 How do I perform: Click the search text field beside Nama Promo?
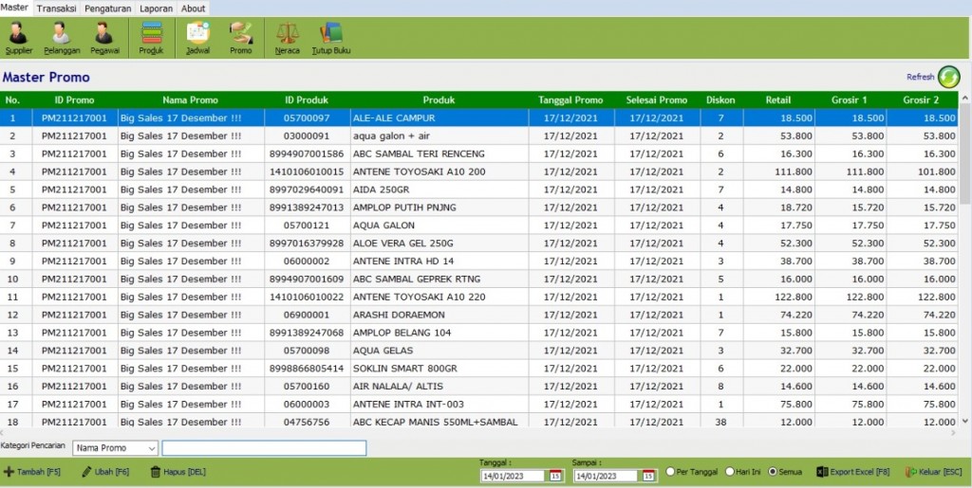coord(264,448)
